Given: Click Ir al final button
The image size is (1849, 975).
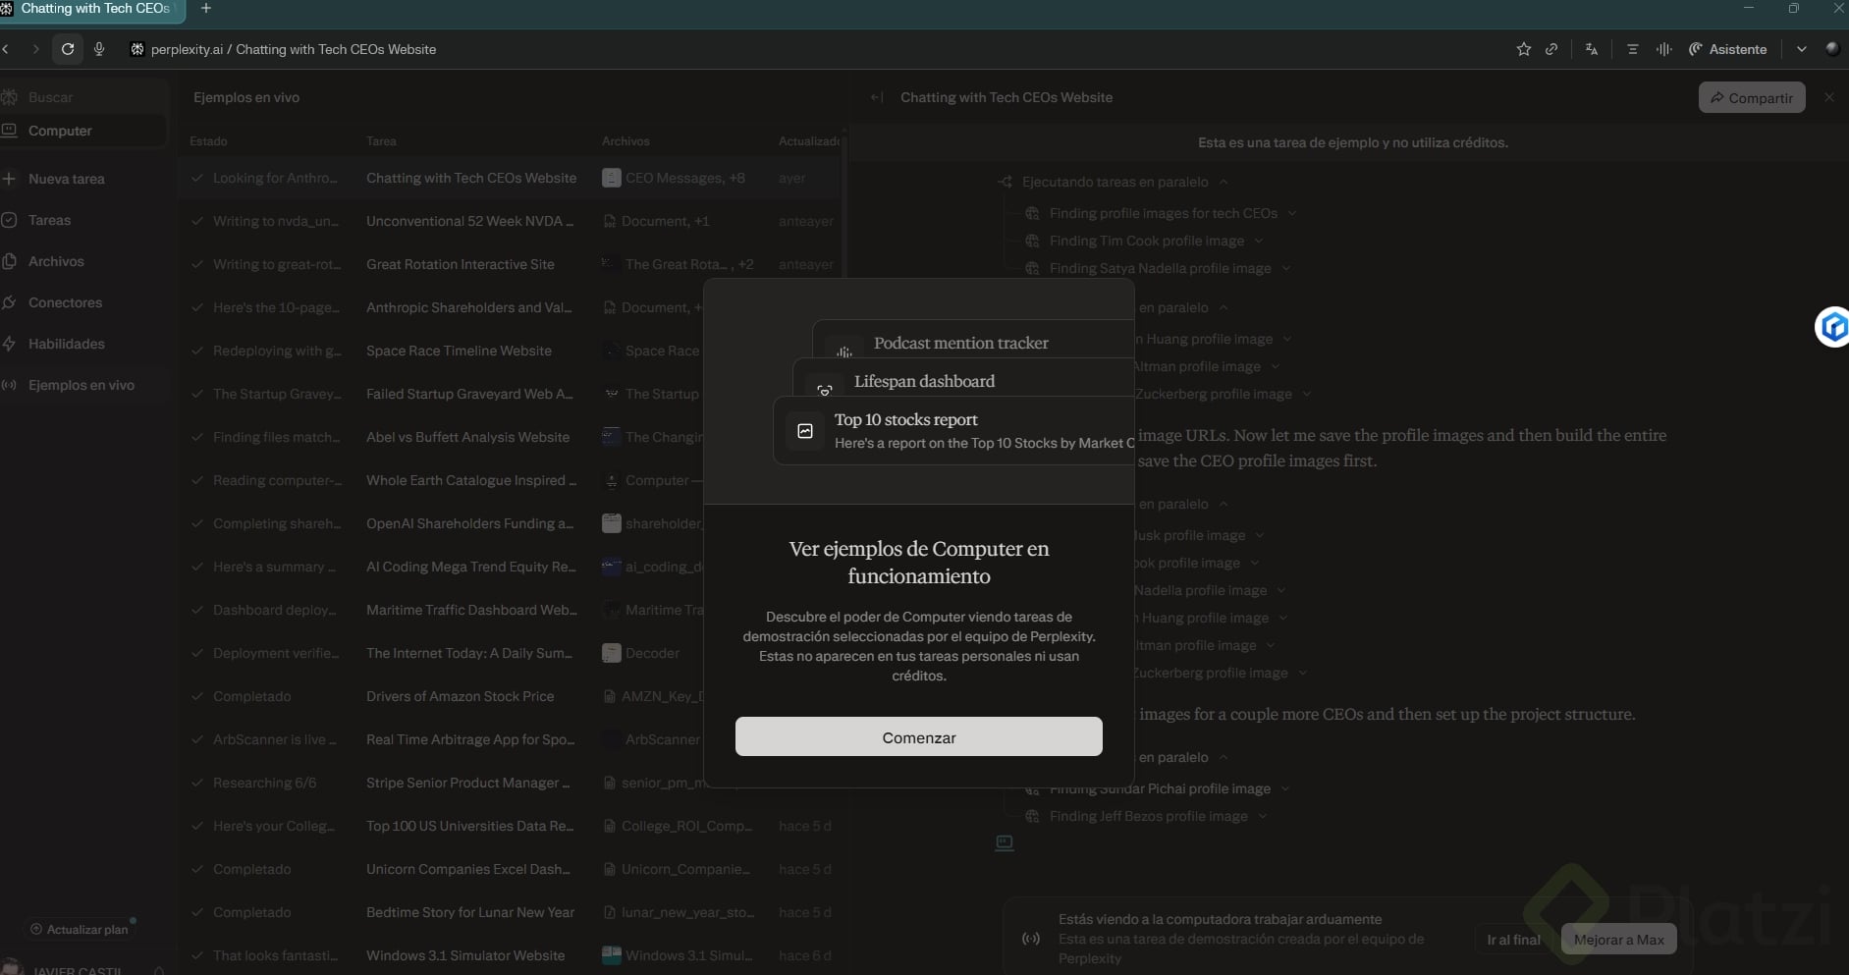Looking at the screenshot, I should pos(1513,940).
